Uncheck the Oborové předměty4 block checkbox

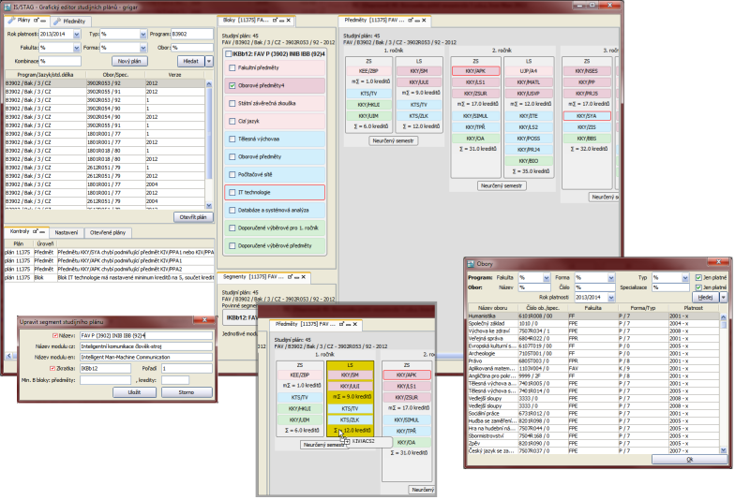pyautogui.click(x=232, y=86)
